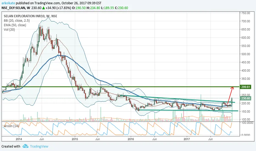
Task: Click the 0.0000 Aroon scale label
Action: (x=246, y=135)
